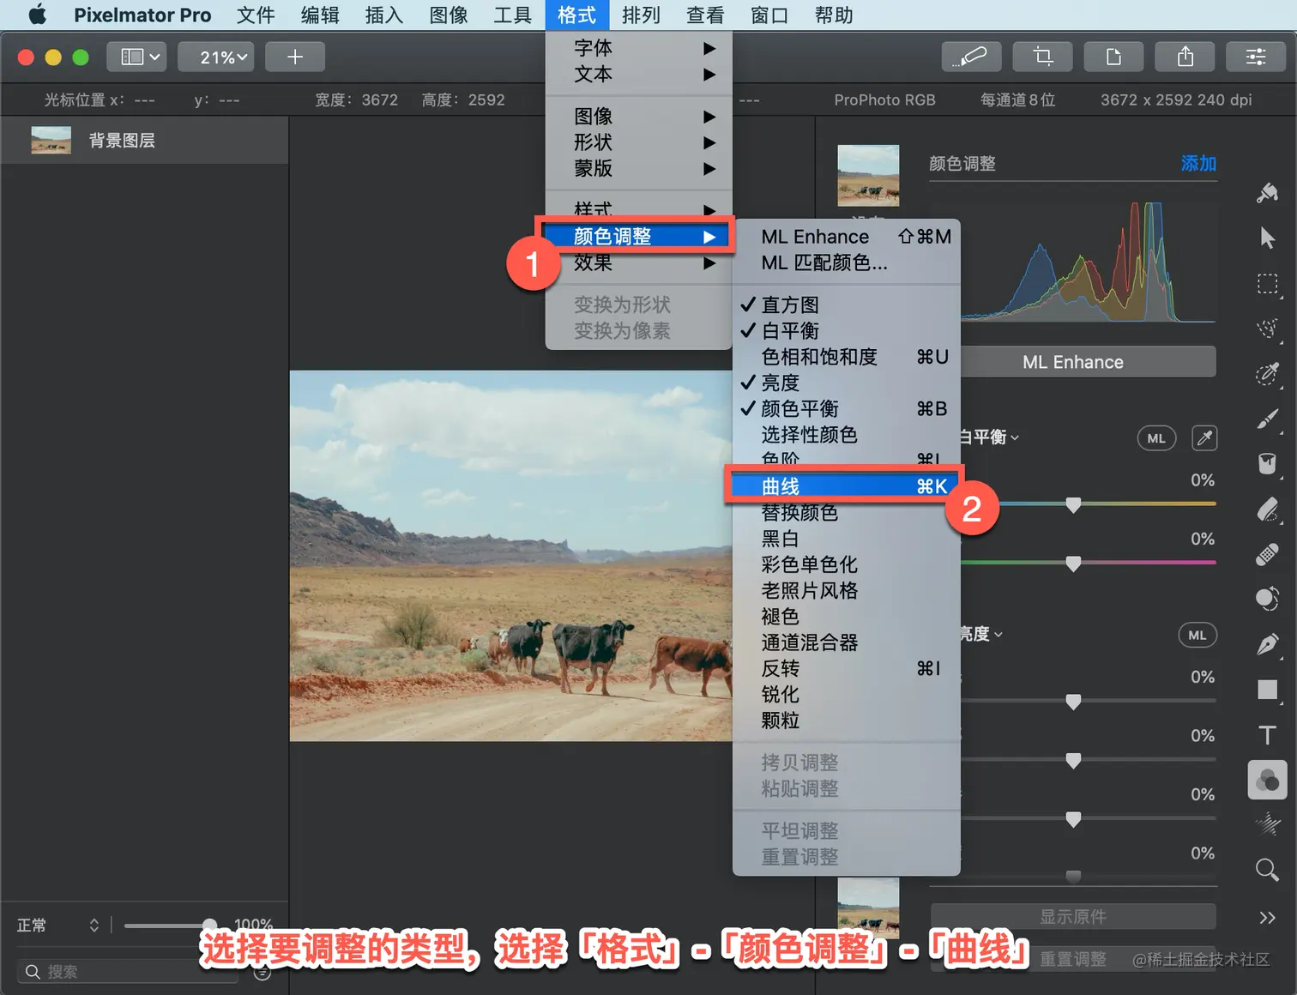Open the 排列 menu
The height and width of the screenshot is (995, 1297).
(x=641, y=15)
